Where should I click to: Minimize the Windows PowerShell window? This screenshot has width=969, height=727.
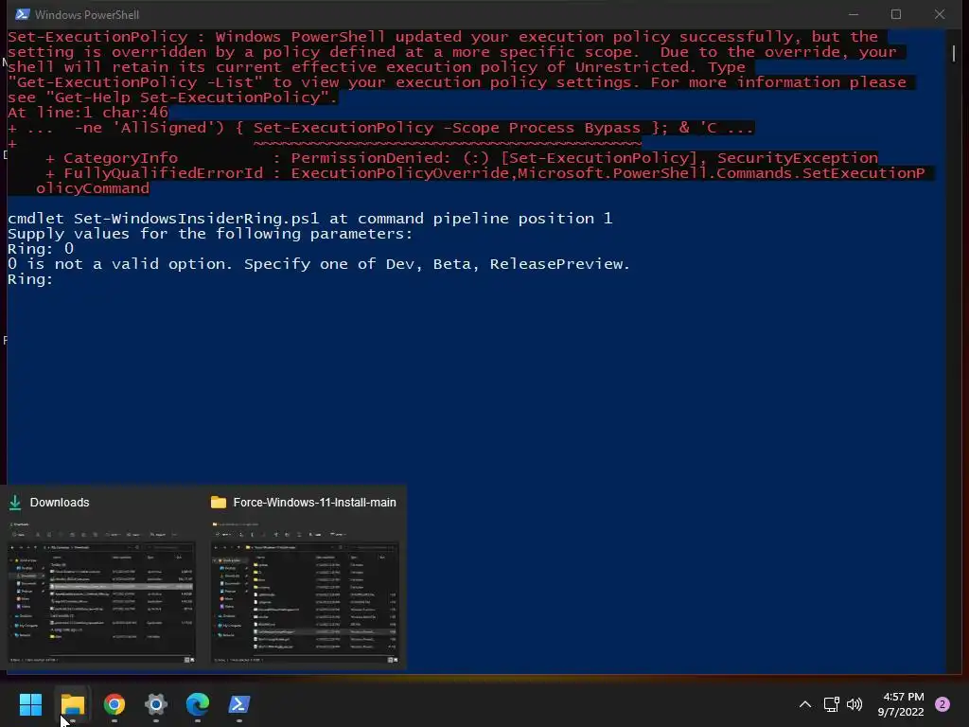coord(854,14)
